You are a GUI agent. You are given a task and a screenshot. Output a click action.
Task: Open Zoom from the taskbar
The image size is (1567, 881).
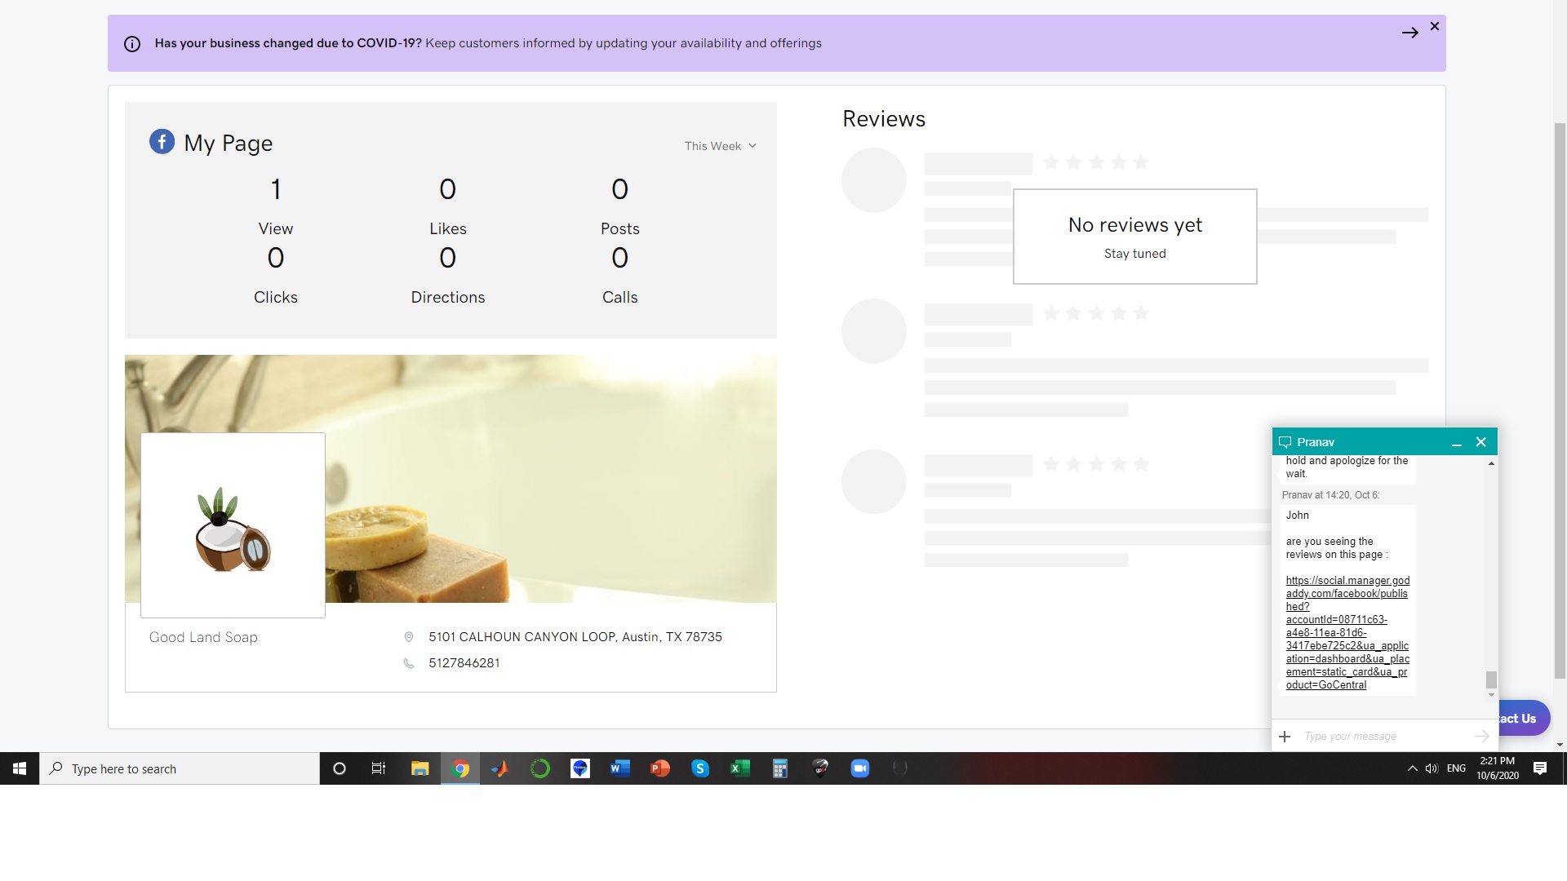point(860,768)
